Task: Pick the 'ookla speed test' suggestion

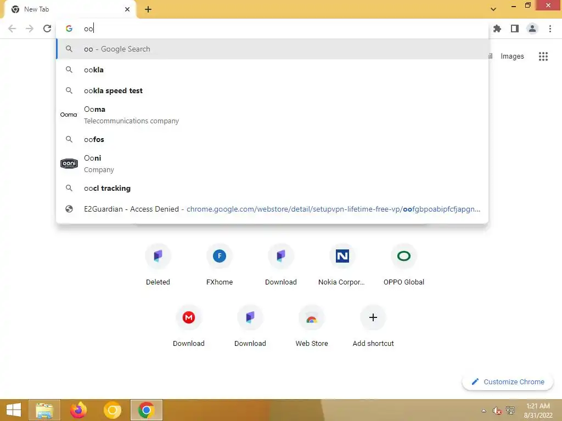Action: click(272, 90)
